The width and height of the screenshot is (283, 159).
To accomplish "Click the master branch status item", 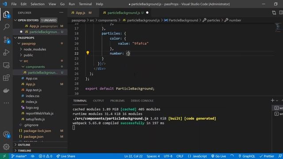I will point(19,156).
